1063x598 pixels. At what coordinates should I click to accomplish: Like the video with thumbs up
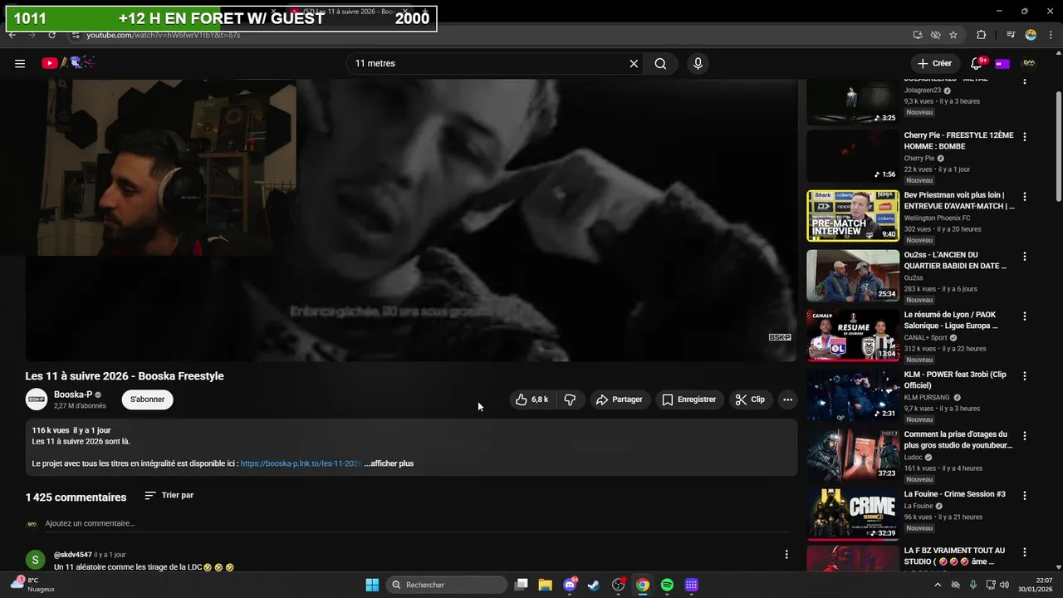pyautogui.click(x=531, y=399)
